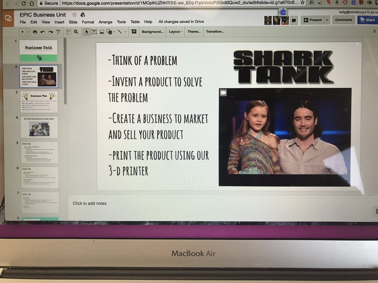Expand the new slide layout dropdown arrow
The width and height of the screenshot is (378, 283).
point(28,32)
